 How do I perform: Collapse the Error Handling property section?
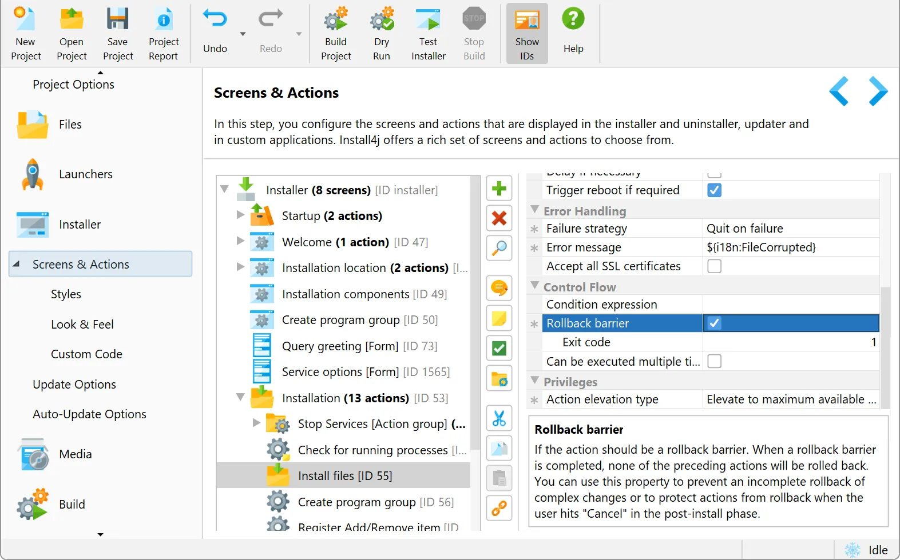click(x=535, y=210)
